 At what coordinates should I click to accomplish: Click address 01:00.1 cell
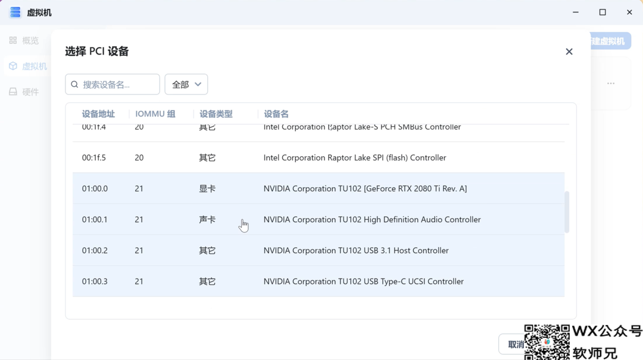click(x=95, y=220)
